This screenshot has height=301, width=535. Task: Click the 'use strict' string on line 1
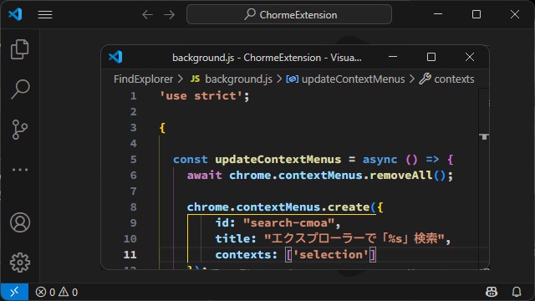[x=201, y=96]
